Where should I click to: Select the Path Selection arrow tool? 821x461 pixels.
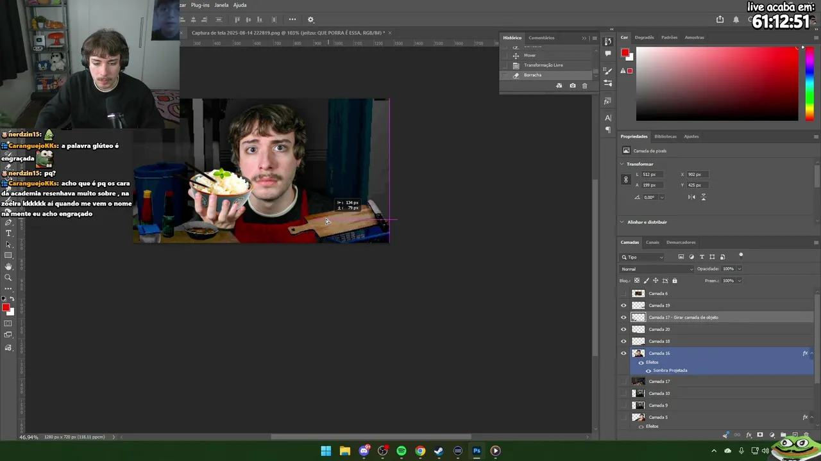(8, 245)
